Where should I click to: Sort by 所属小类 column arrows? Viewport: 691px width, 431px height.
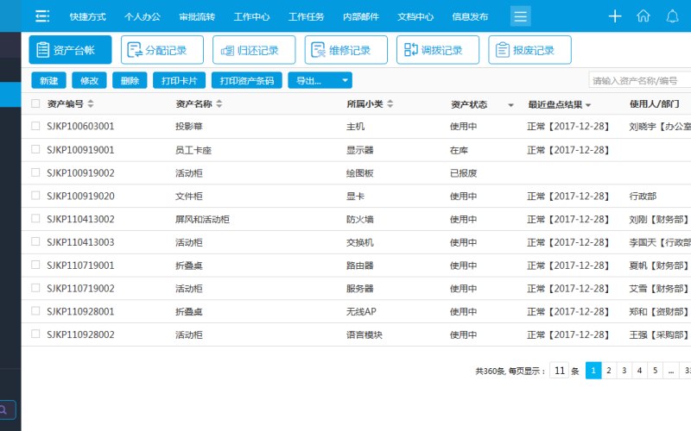[390, 103]
